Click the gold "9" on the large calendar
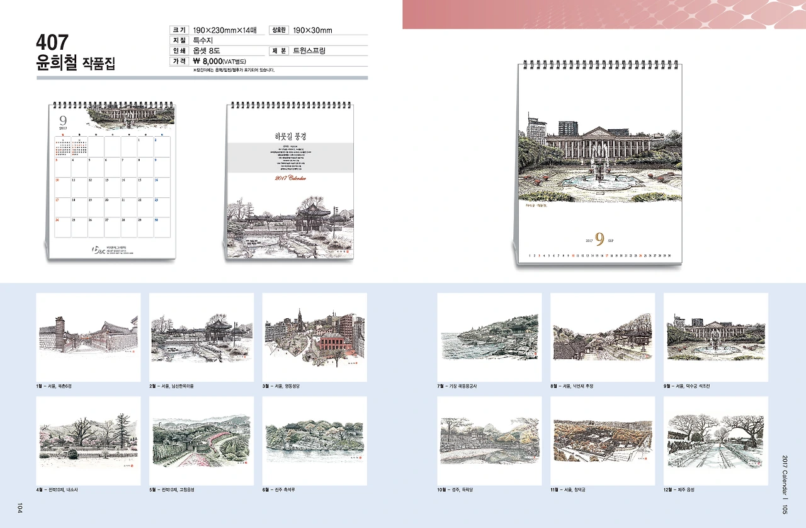 (x=600, y=239)
